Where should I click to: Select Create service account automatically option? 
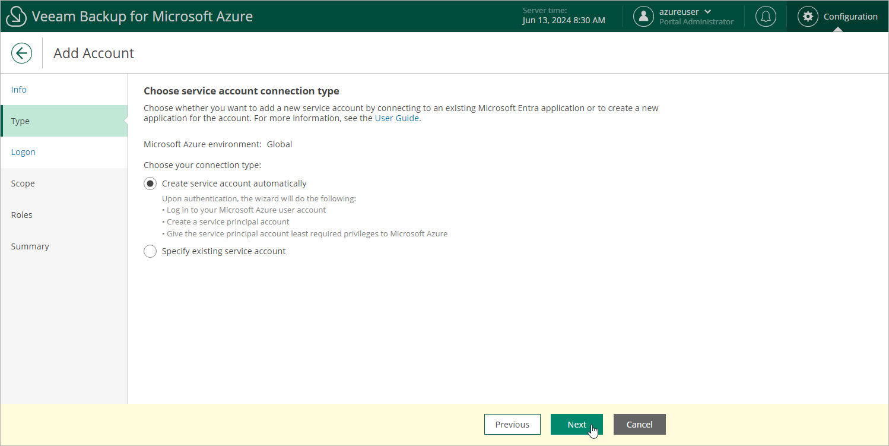(150, 184)
